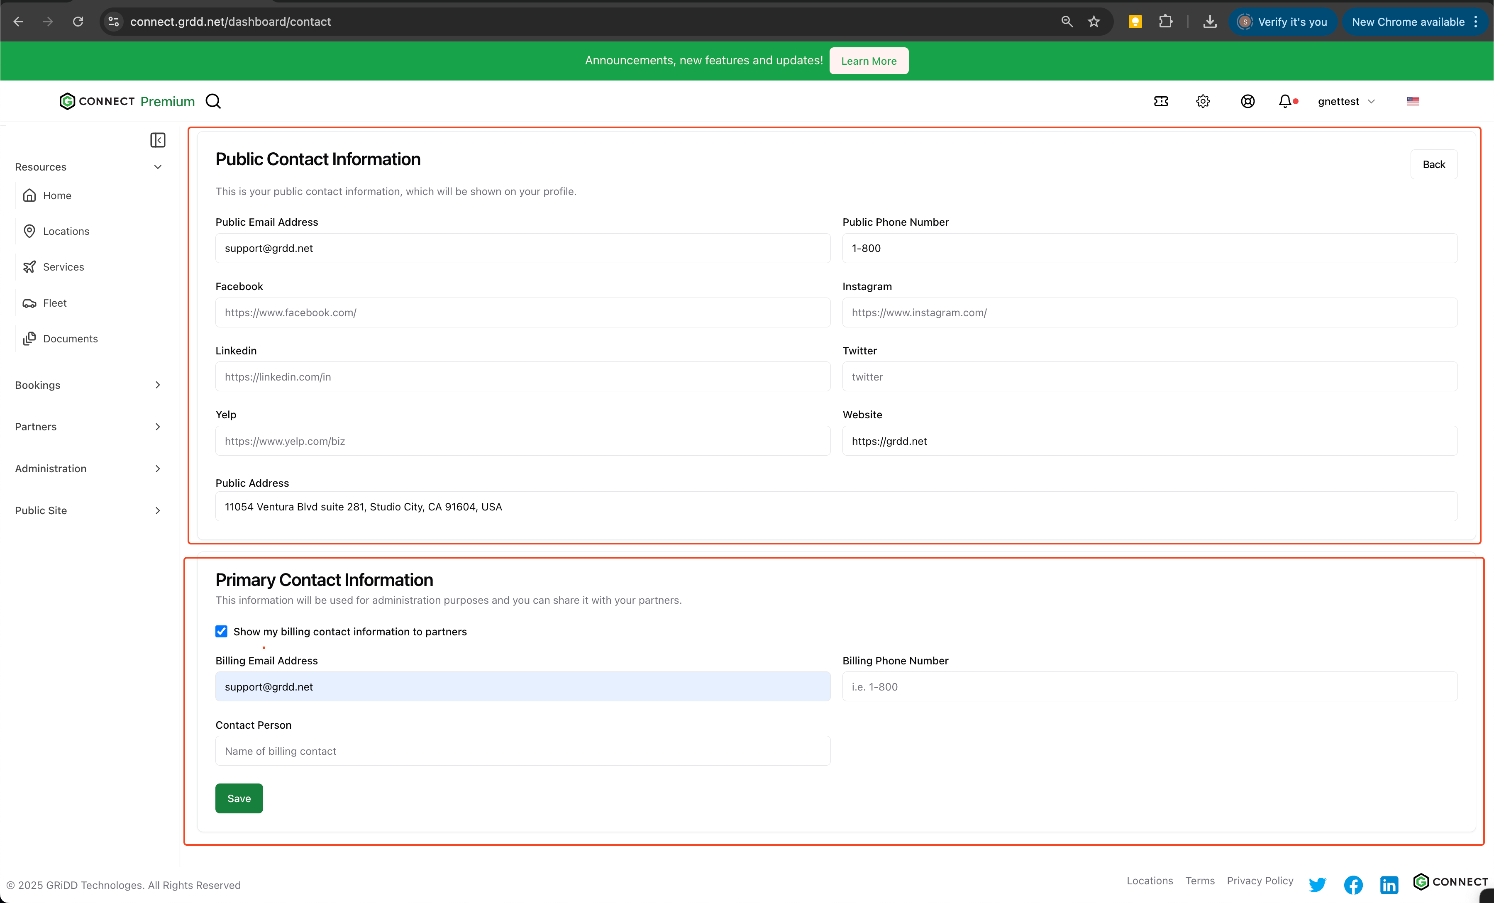This screenshot has height=903, width=1494.
Task: Uncheck Show my billing contact information
Action: tap(221, 631)
